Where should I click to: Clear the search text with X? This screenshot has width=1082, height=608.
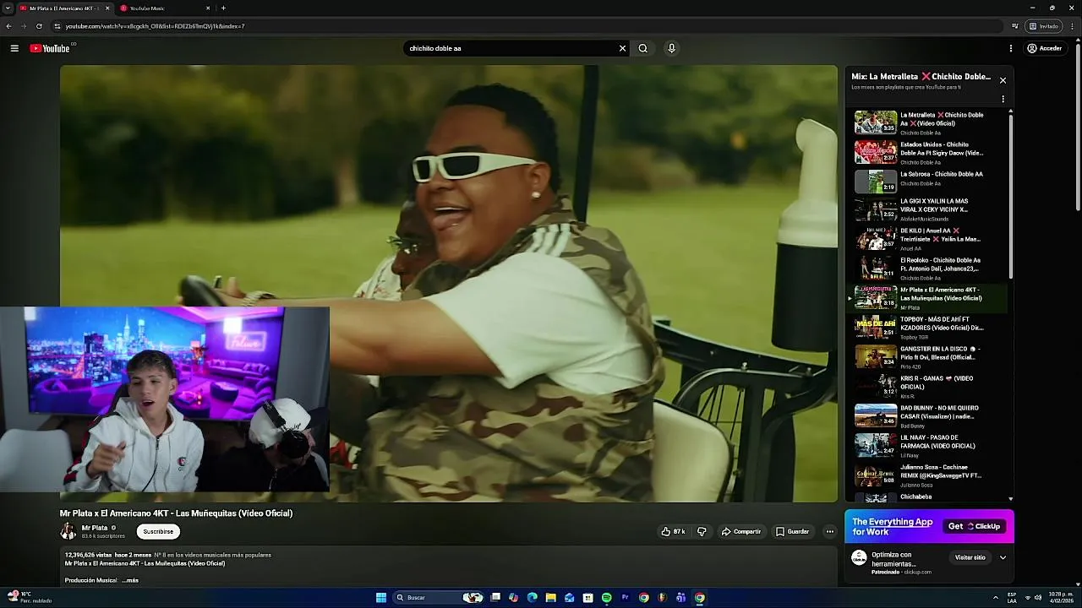pyautogui.click(x=623, y=48)
